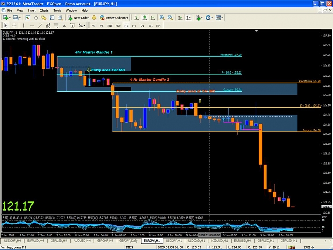
Task: Click the MetaTrader icon beside File menu
Action: (3, 10)
